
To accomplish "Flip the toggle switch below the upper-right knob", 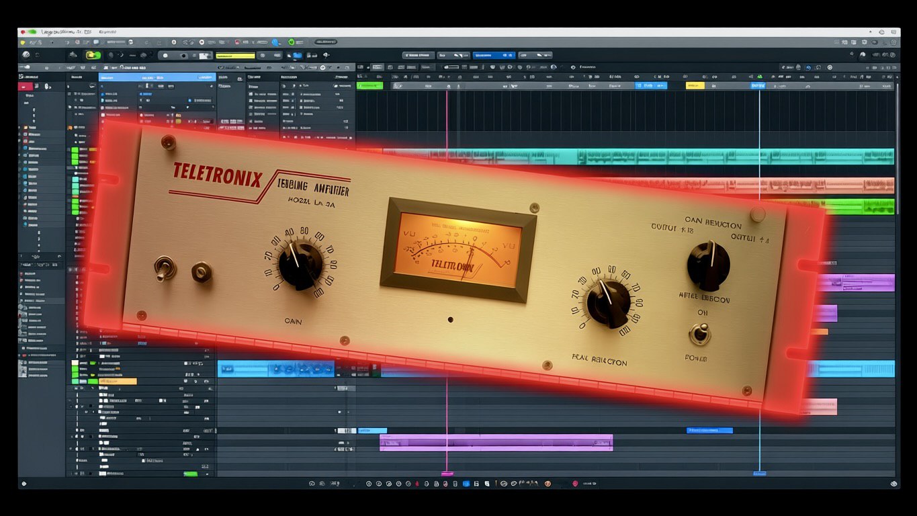I will [x=700, y=333].
